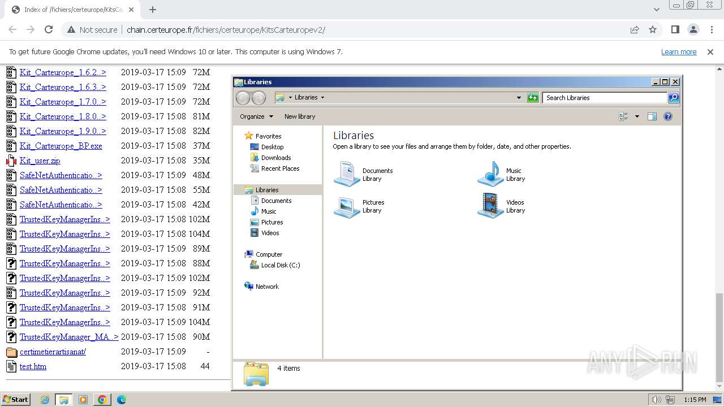Click search magnifier icon in Libraries window
Image resolution: width=724 pixels, height=407 pixels.
[x=673, y=98]
